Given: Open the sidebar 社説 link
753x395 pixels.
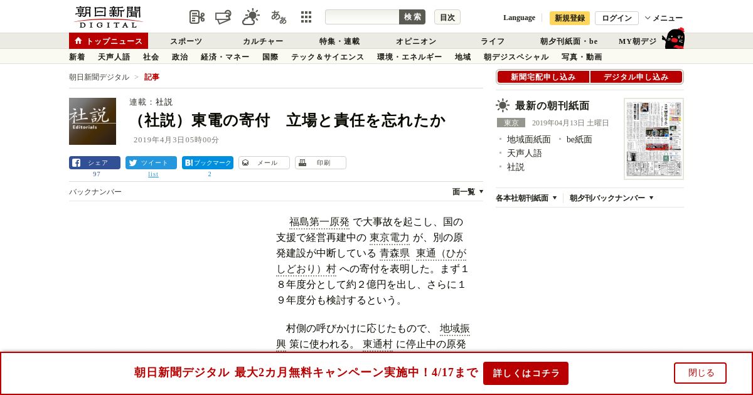Looking at the screenshot, I should (516, 167).
